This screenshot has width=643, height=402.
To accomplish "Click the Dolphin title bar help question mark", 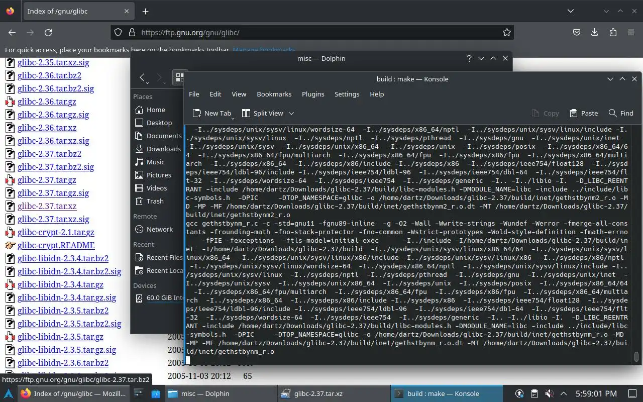I will [x=469, y=58].
